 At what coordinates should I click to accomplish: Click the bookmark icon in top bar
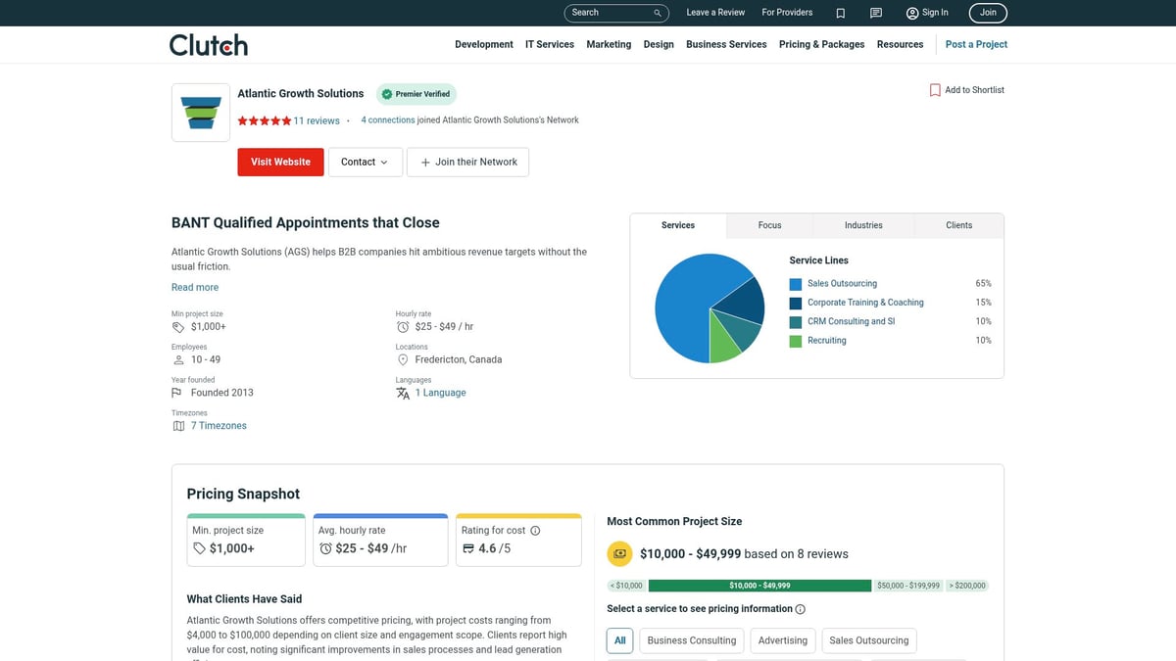click(x=840, y=13)
